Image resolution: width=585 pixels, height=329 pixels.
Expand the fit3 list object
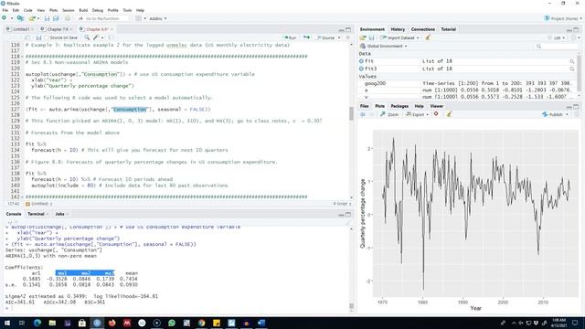click(x=361, y=69)
